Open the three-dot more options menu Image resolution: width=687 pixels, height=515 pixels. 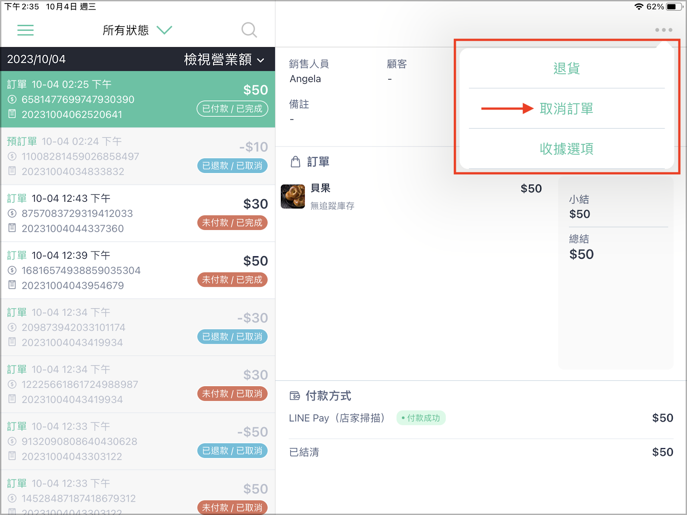pyautogui.click(x=663, y=30)
